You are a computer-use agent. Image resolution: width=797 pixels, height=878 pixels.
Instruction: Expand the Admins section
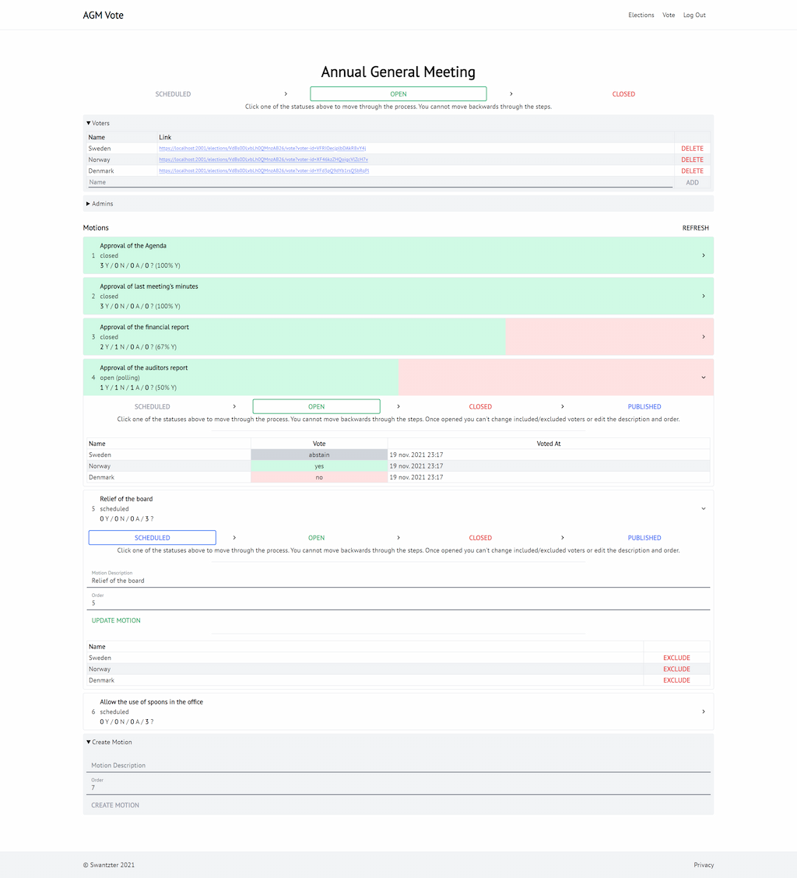click(x=100, y=204)
